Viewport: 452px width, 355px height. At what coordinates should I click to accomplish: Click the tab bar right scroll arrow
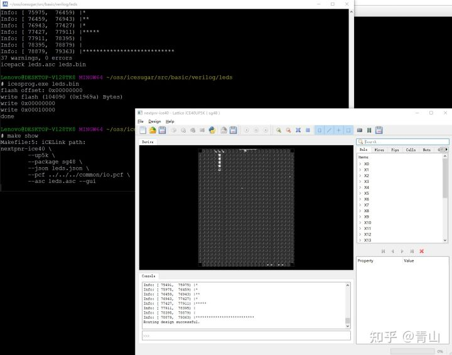tap(446, 150)
